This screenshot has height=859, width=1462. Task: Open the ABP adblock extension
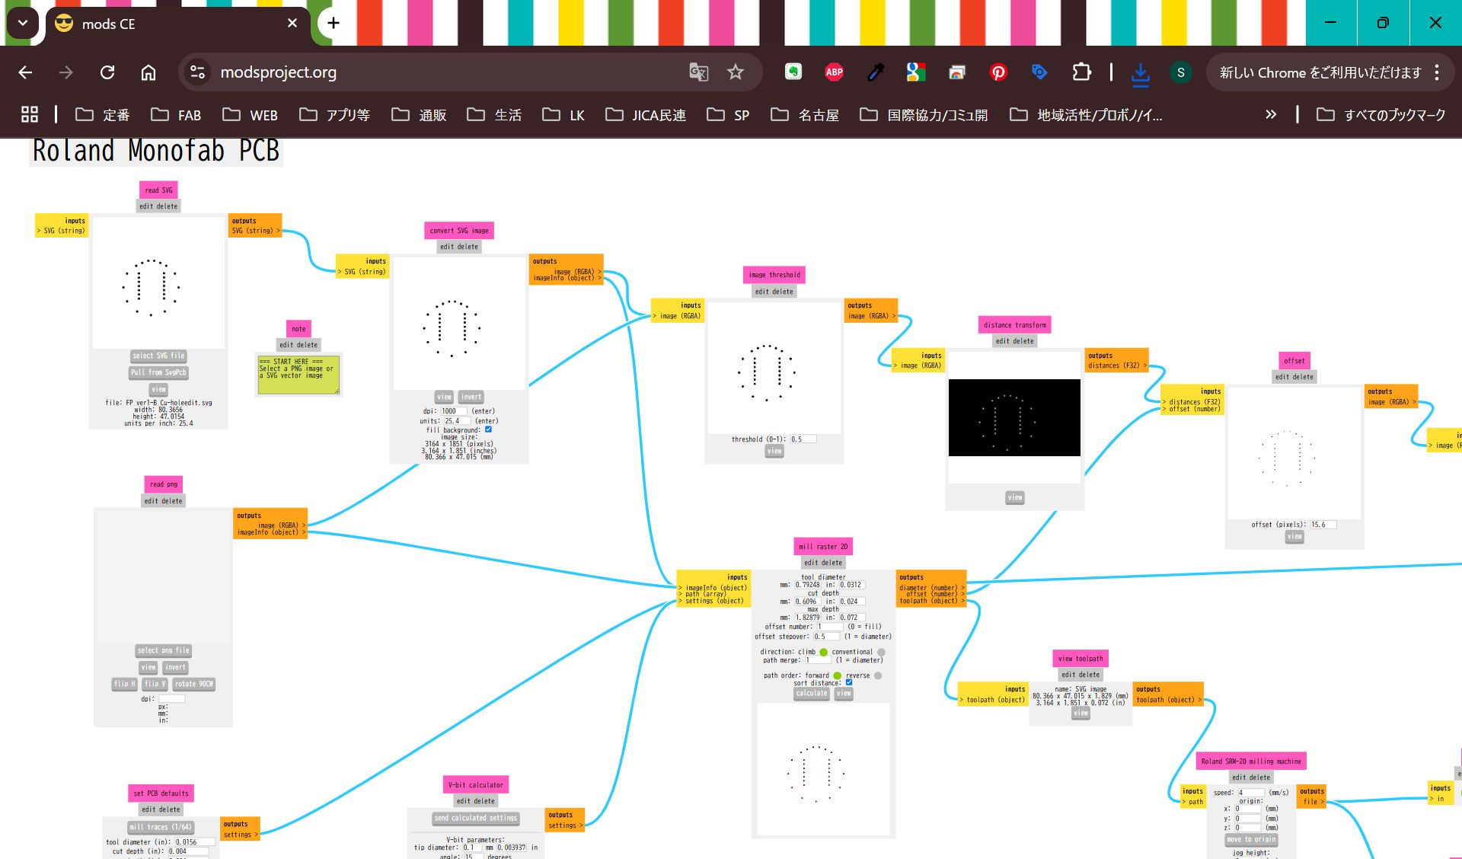coord(835,72)
